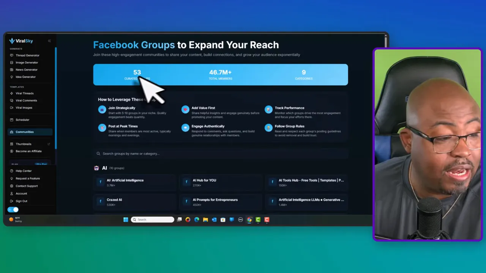Viewport: 486px width, 273px height.
Task: Open Microsoft Store from the taskbar
Action: pos(223,220)
